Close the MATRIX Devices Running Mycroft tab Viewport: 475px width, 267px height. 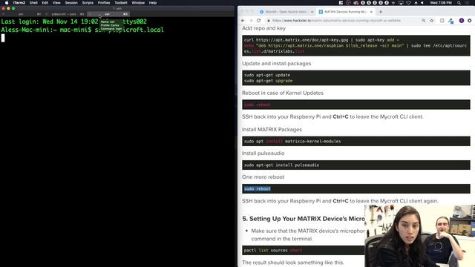point(371,12)
